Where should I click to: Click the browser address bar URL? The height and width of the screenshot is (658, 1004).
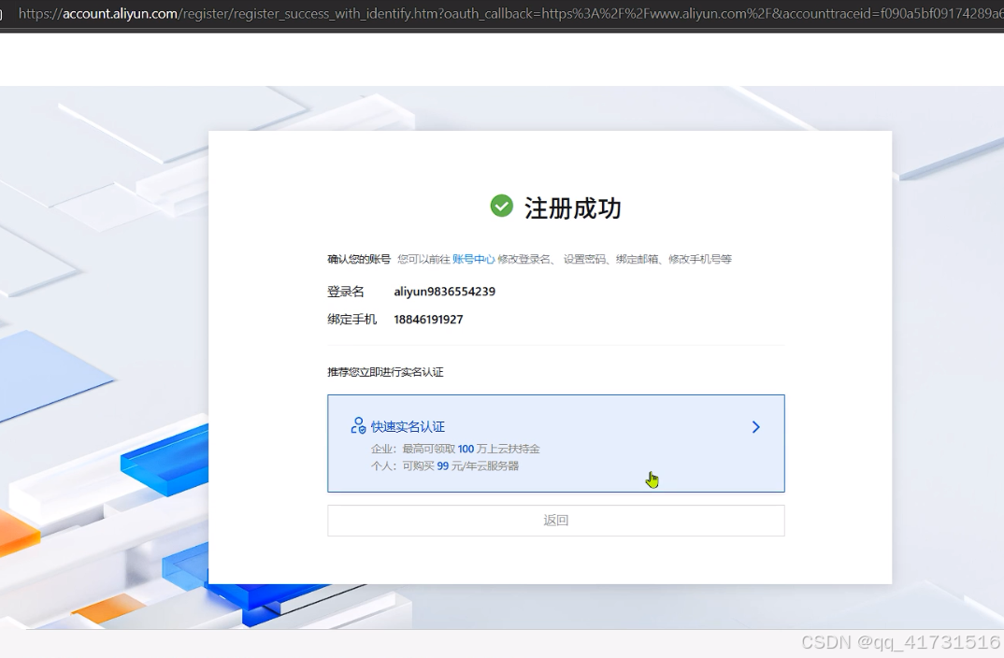(509, 13)
